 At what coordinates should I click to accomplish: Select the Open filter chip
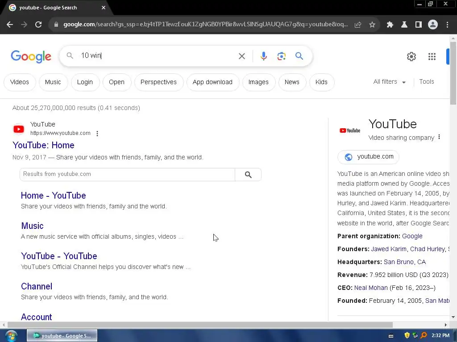click(116, 82)
